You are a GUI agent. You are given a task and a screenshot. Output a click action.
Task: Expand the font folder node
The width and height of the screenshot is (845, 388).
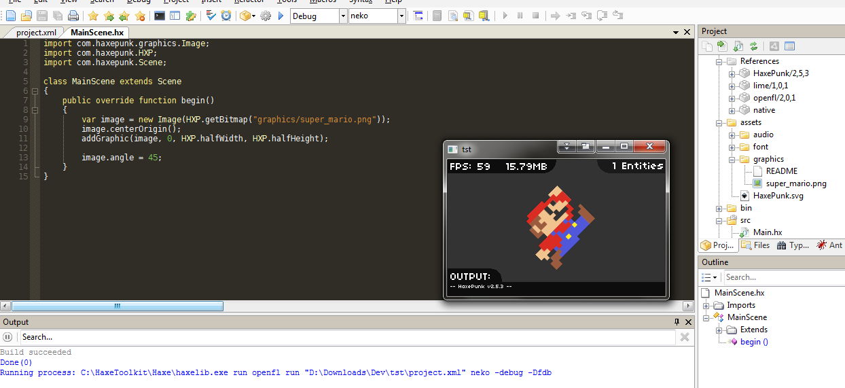click(x=732, y=147)
